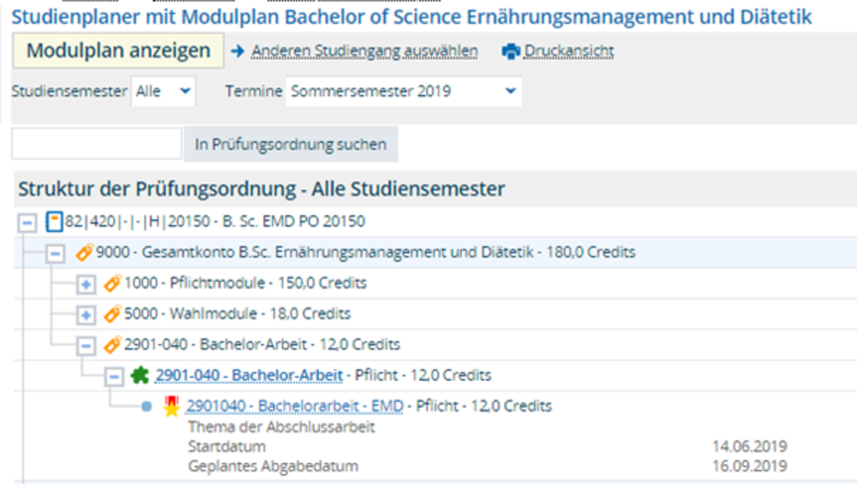Expand the 5000 Wahlmodule node

[86, 315]
